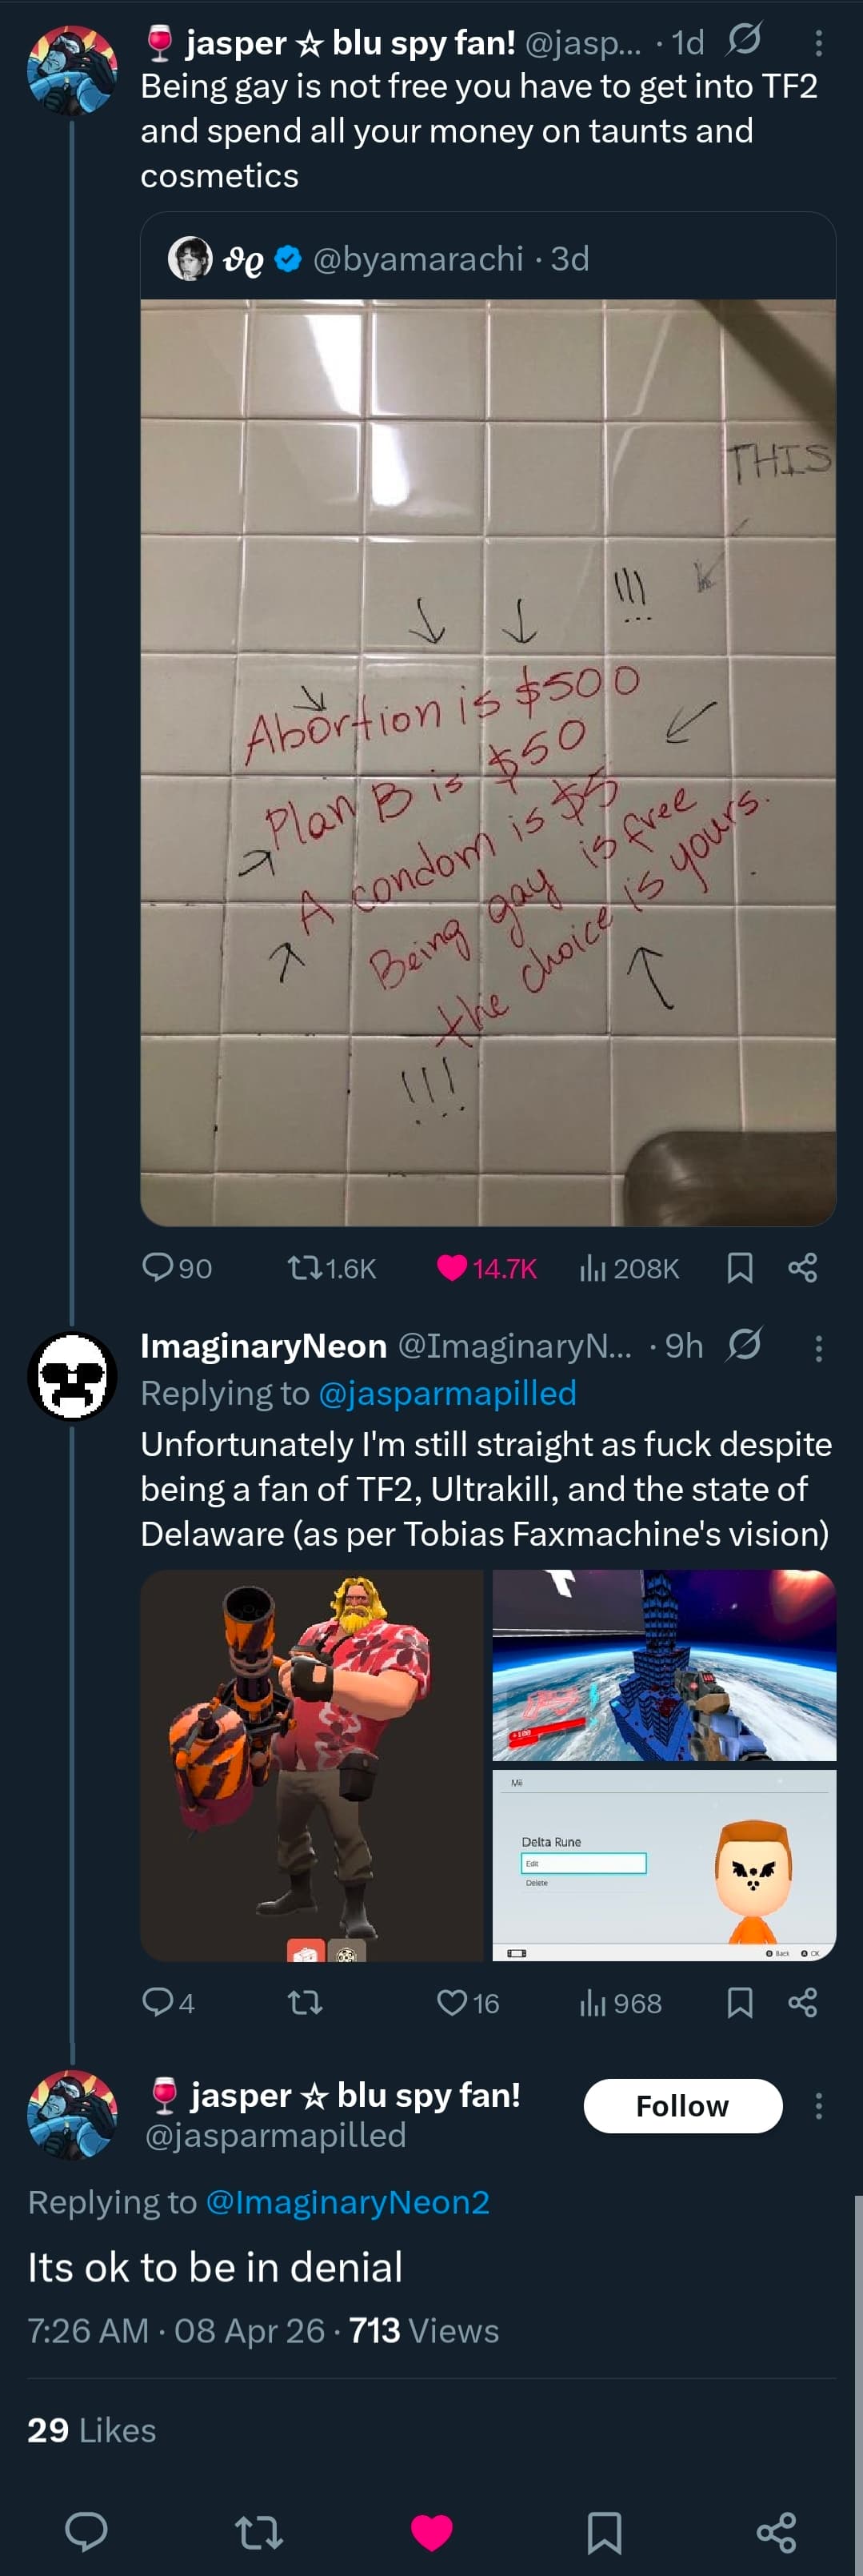Open more options on jasper's top tweet

(x=818, y=42)
